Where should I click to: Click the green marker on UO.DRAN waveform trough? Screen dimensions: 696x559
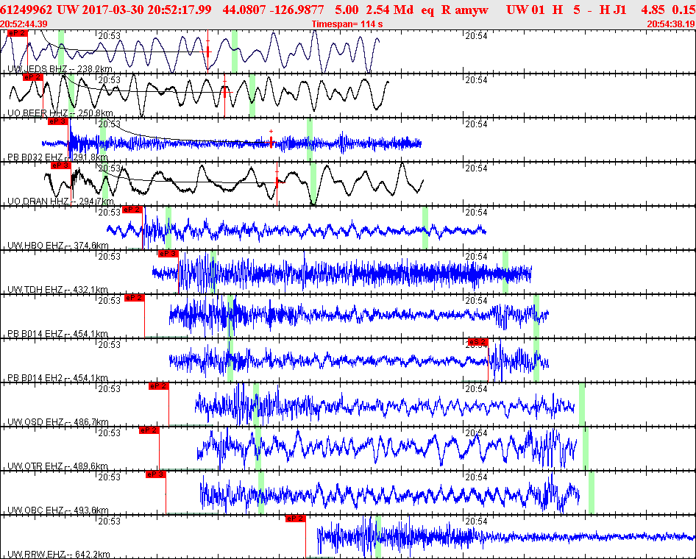click(x=313, y=184)
